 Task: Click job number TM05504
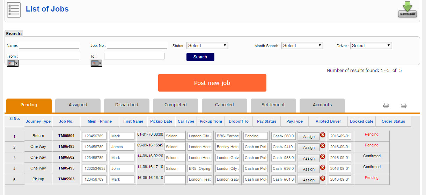[66, 136]
